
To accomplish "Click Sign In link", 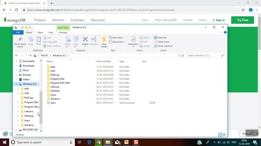I will [x=219, y=20].
